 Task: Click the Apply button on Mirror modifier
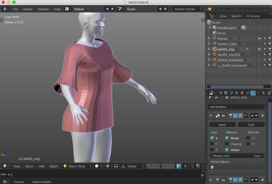pyautogui.click(x=222, y=125)
